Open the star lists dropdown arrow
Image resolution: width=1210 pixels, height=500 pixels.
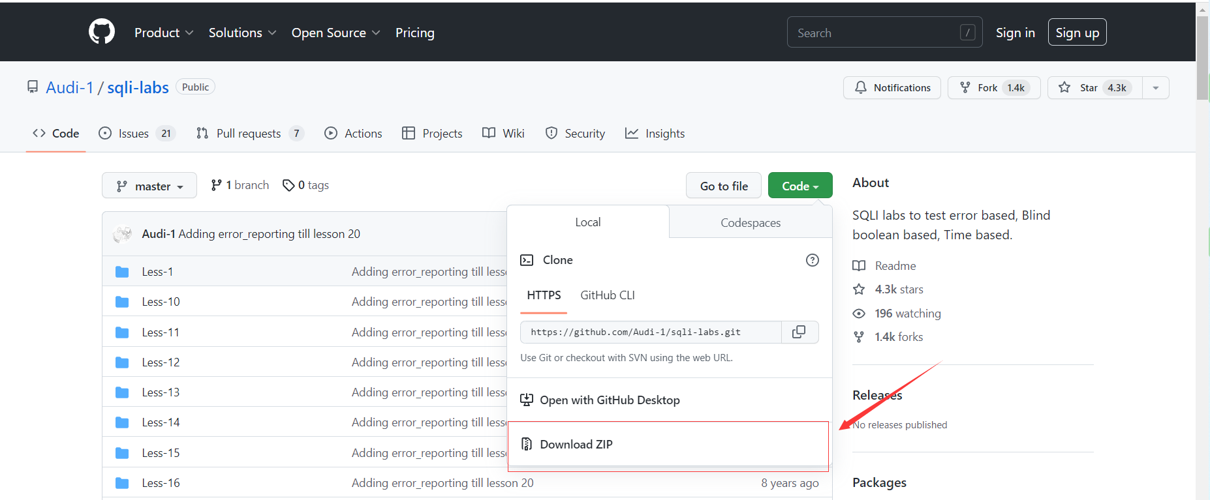(x=1155, y=87)
